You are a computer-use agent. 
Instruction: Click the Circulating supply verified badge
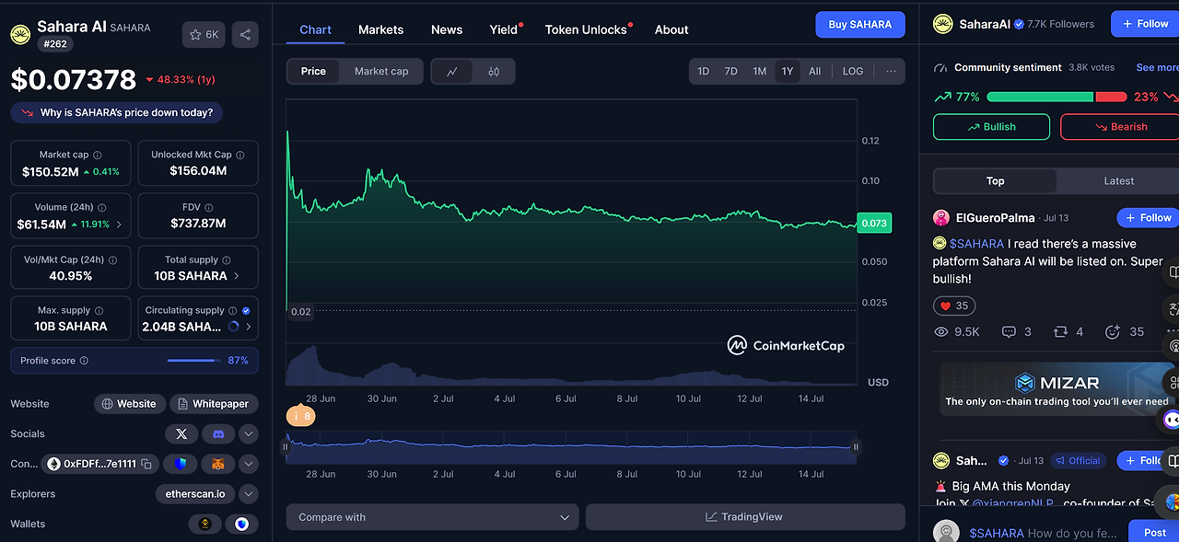(x=245, y=311)
